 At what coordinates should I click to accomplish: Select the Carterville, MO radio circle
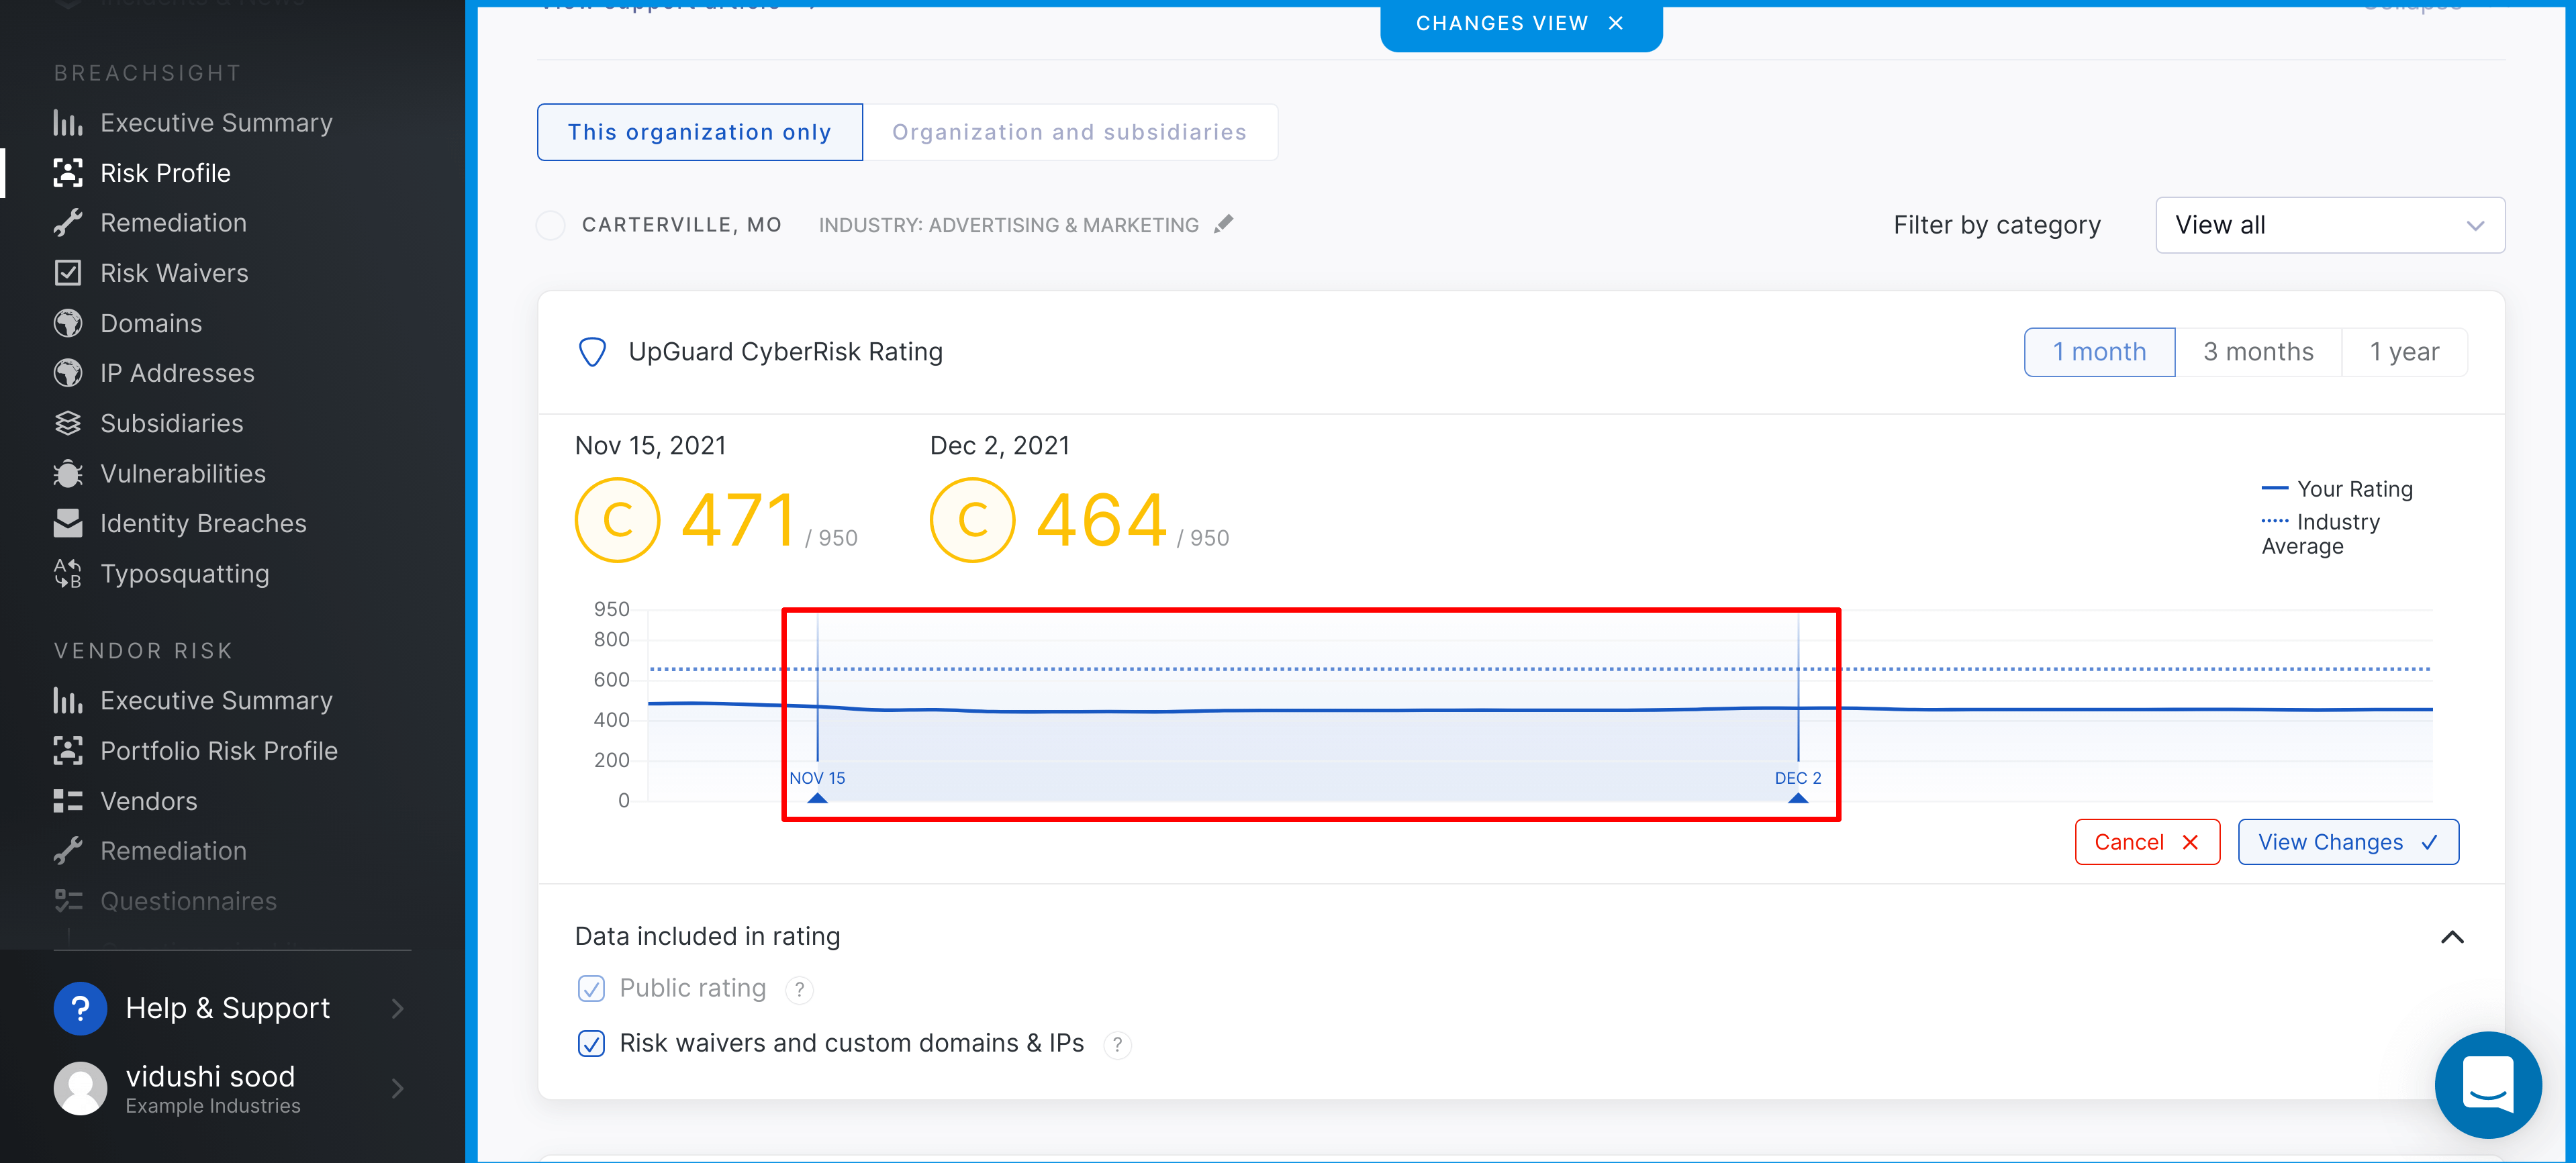tap(550, 225)
